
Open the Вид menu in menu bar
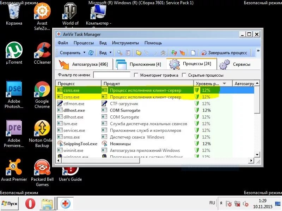(103, 43)
